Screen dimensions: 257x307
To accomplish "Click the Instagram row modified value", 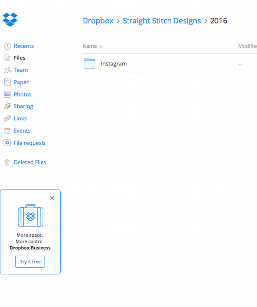I will 240,64.
